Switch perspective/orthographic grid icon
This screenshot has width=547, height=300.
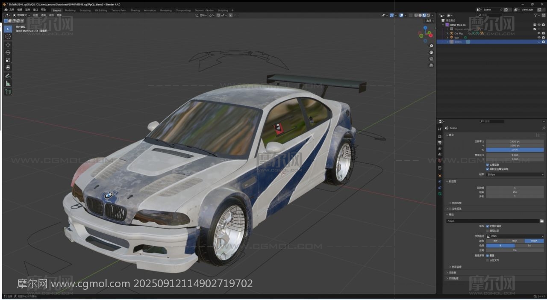click(x=431, y=65)
